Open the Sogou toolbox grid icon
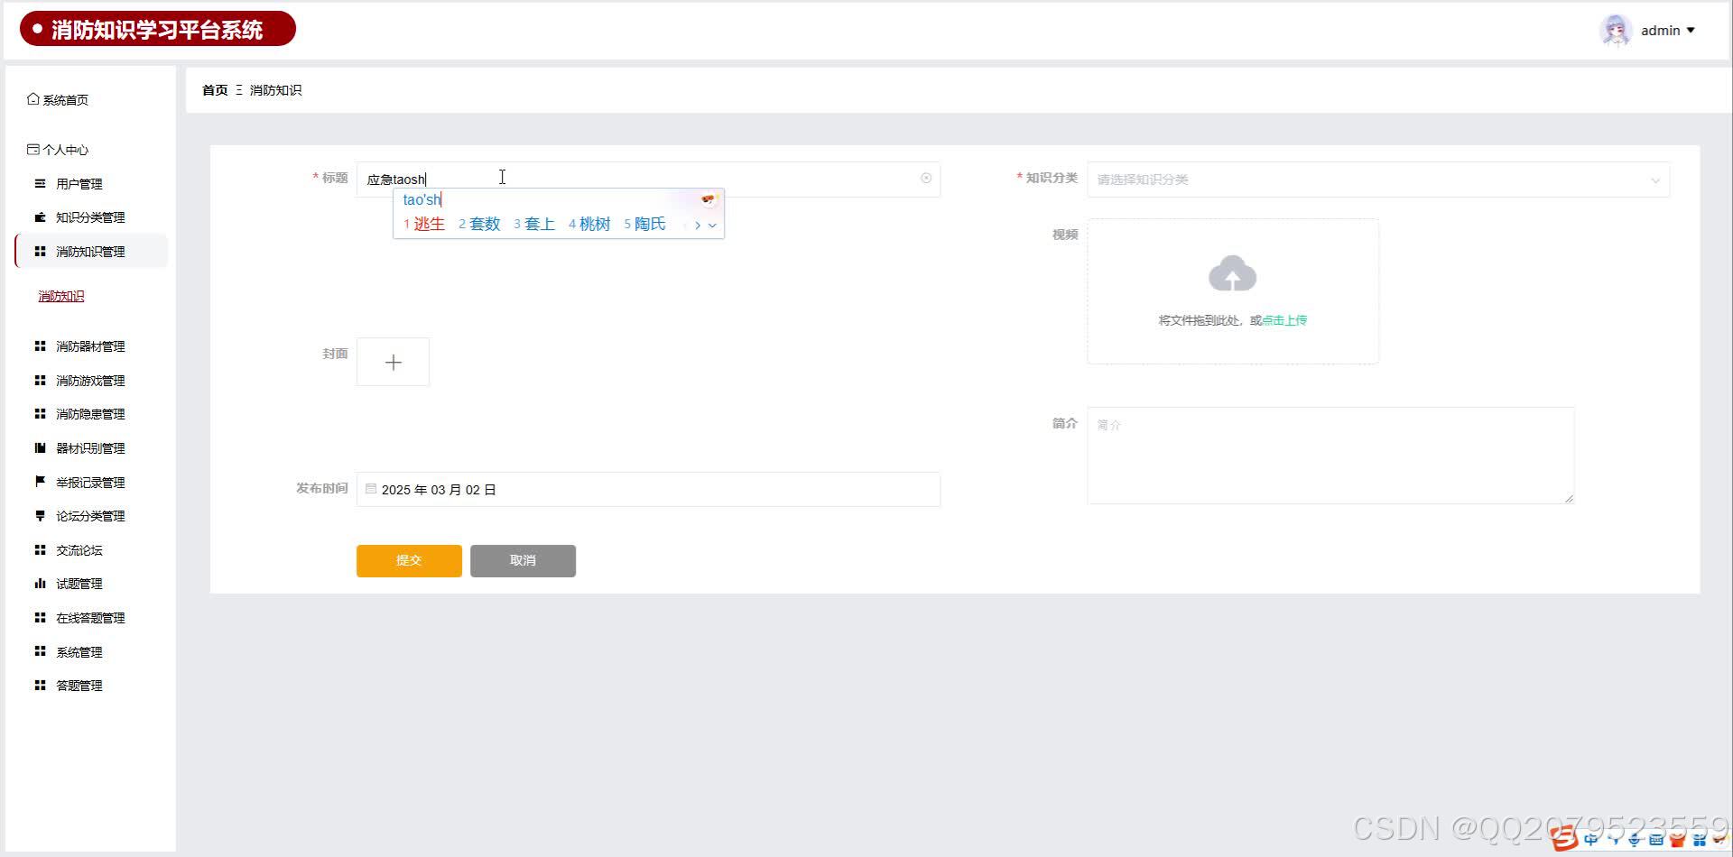 click(1700, 840)
